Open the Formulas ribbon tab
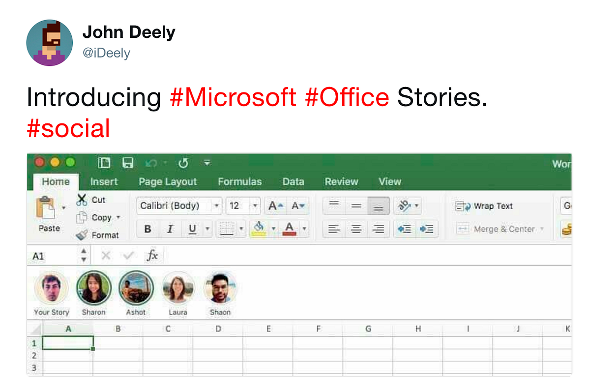 (x=239, y=181)
